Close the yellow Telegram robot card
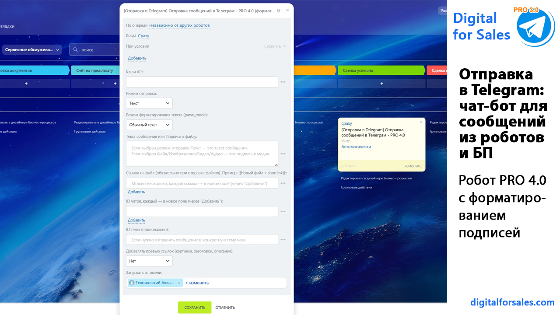Image resolution: width=560 pixels, height=315 pixels. click(421, 122)
